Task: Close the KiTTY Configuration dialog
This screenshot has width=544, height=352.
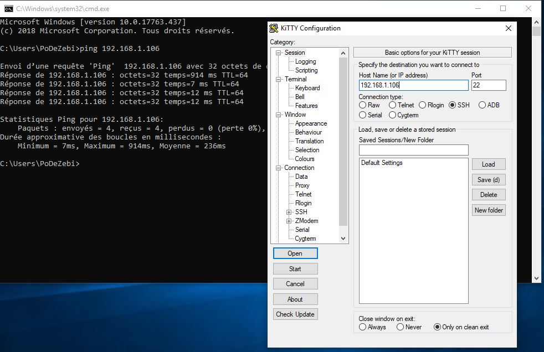Action: pyautogui.click(x=508, y=28)
